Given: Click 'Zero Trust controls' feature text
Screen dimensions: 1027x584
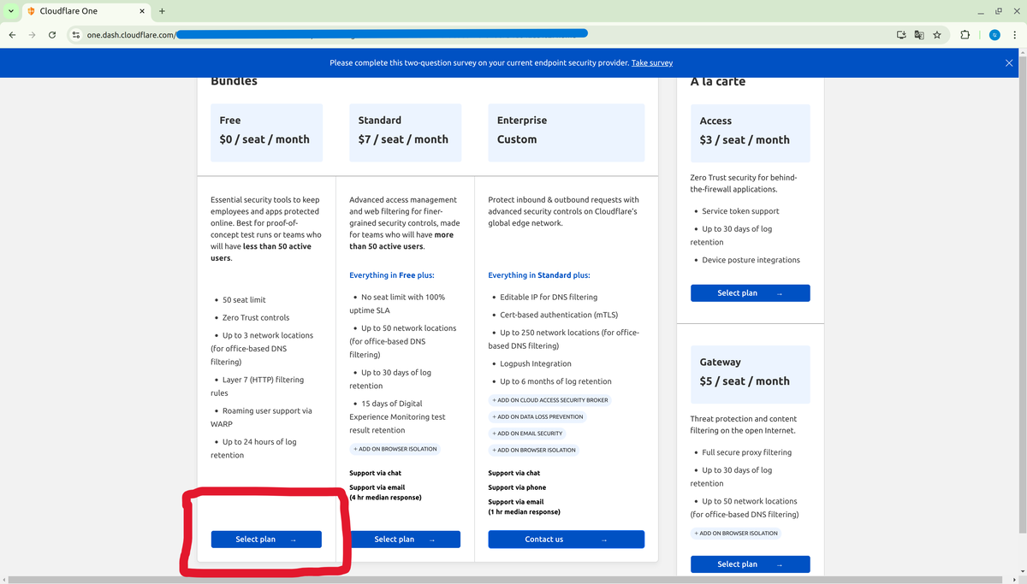Looking at the screenshot, I should click(x=256, y=317).
